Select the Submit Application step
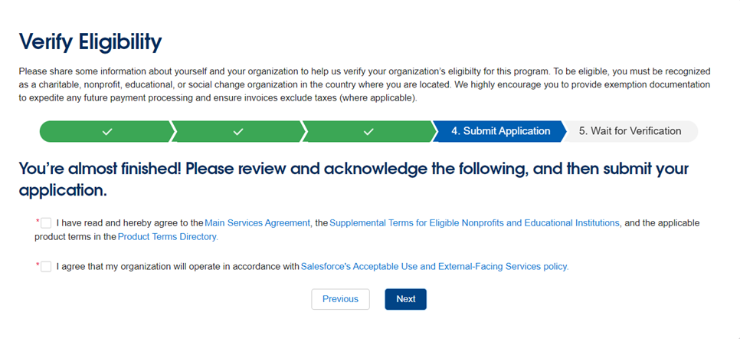Viewport: 740px width, 339px height. coord(500,131)
